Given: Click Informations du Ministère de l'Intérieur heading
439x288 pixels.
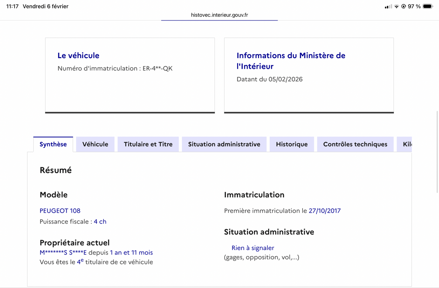Looking at the screenshot, I should point(291,61).
